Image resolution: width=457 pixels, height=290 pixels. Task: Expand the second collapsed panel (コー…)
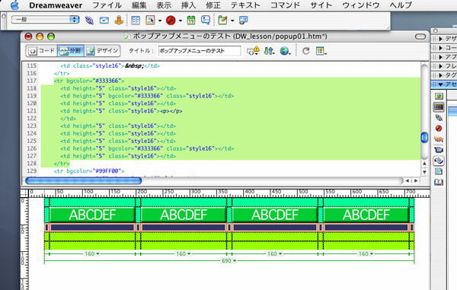(441, 48)
